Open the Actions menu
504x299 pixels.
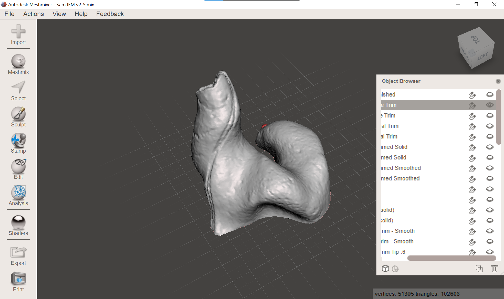(x=33, y=14)
